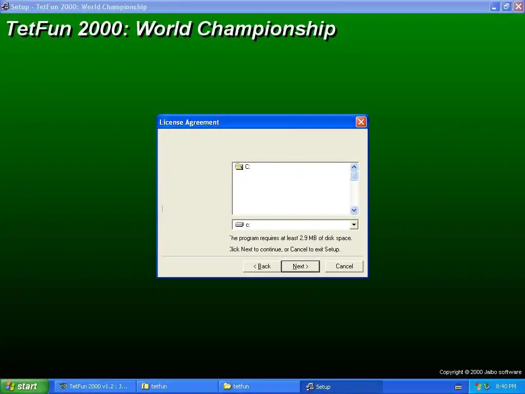
Task: Click the Setup taskbar button
Action: [x=341, y=386]
